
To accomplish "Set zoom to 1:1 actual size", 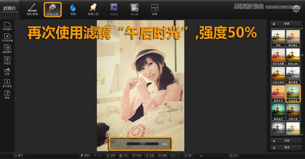I will click(175, 155).
